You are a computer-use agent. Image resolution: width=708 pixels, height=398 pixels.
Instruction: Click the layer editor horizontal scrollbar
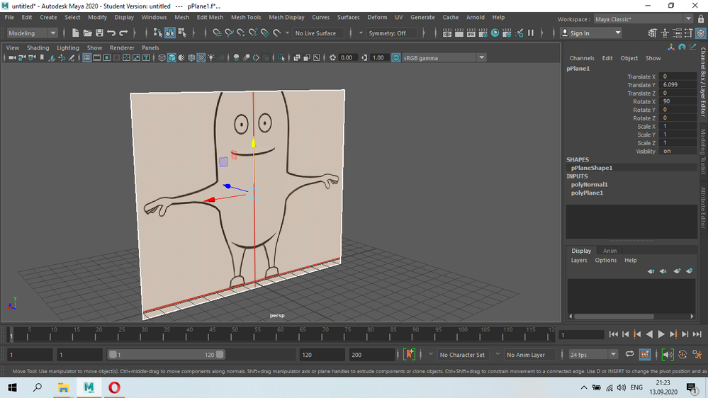tap(614, 317)
